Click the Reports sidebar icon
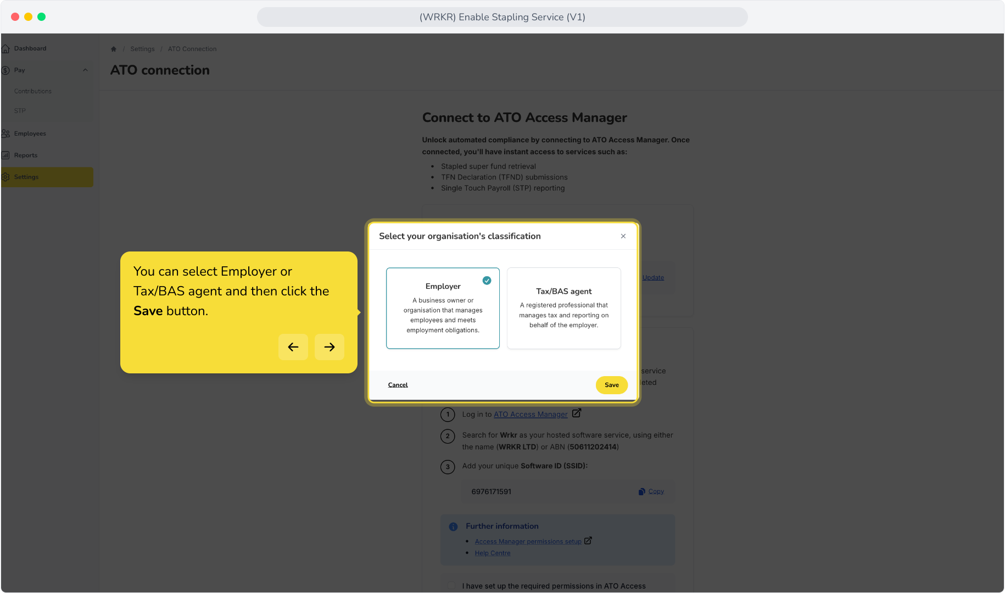Screen dimensions: 1005x593 pyautogui.click(x=5, y=155)
